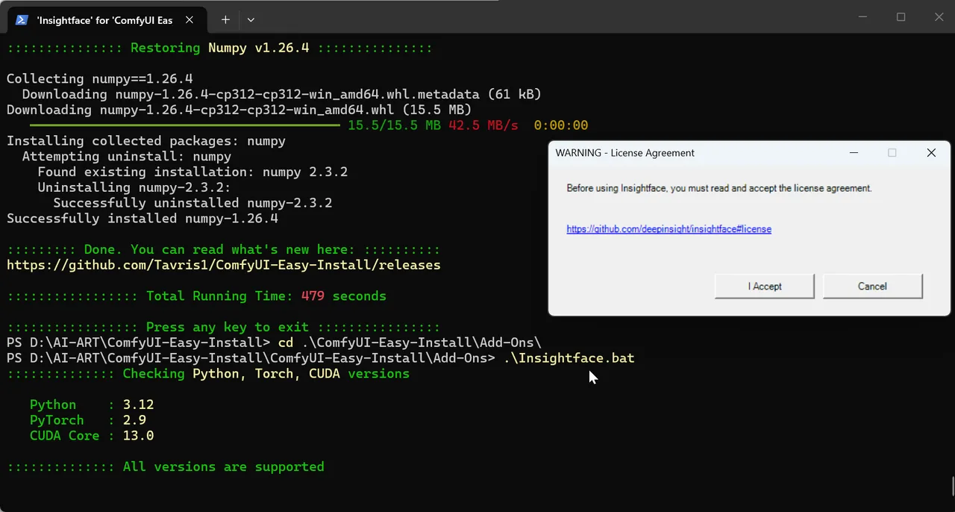Click the 'Restoring Numpy v1.26.4' header
Image resolution: width=955 pixels, height=512 pixels.
click(x=219, y=48)
